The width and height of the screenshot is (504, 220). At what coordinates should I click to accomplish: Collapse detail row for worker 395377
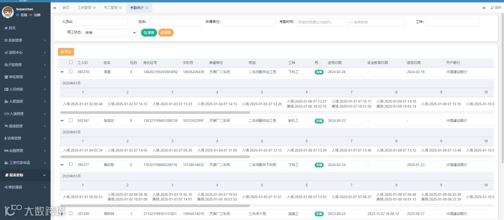pos(62,165)
